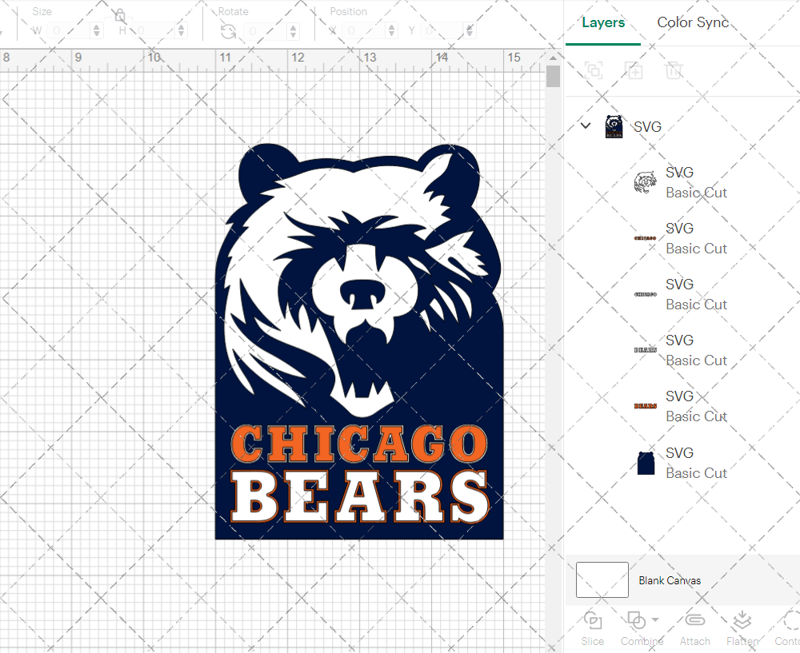Viewport: 800px width, 653px height.
Task: Click the Width stepper arrows
Action: (97, 30)
